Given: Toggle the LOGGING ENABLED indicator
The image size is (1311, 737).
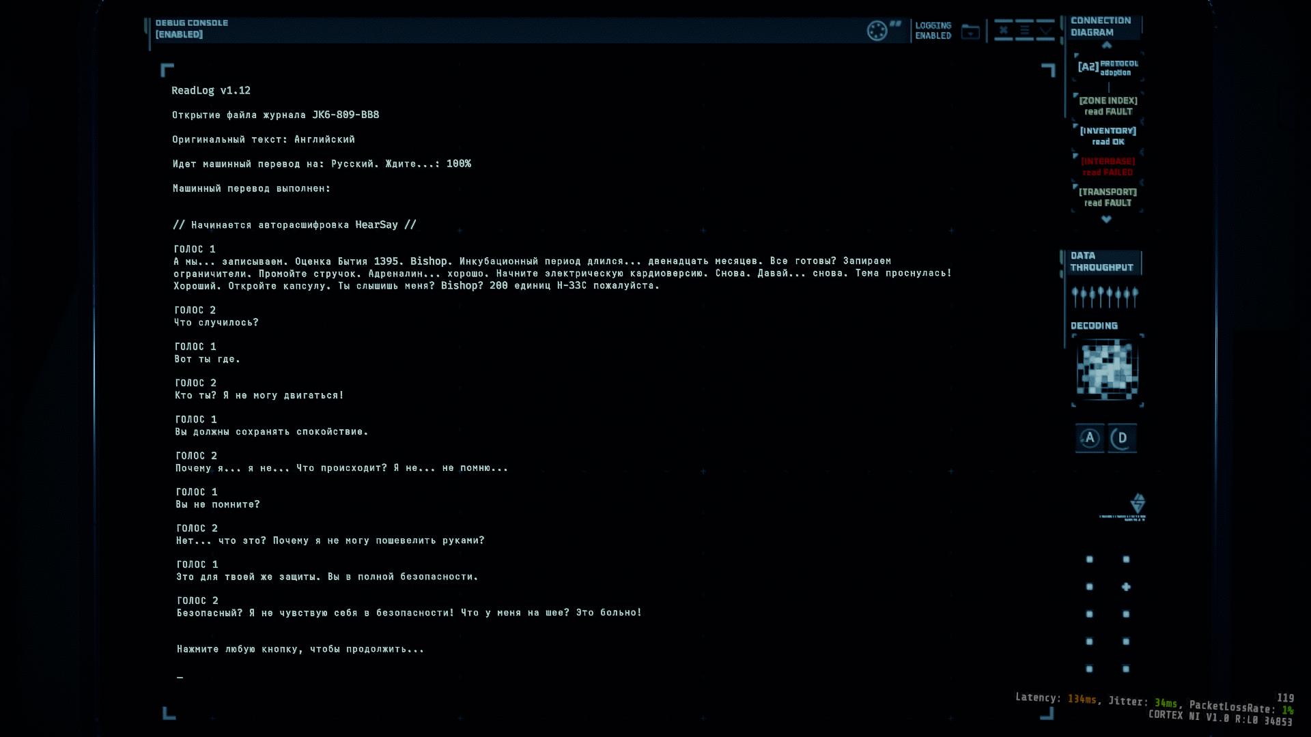Looking at the screenshot, I should 933,31.
